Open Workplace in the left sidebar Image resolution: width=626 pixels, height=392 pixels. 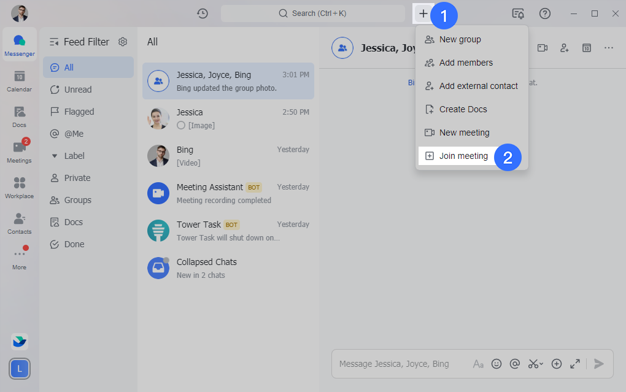click(x=19, y=188)
